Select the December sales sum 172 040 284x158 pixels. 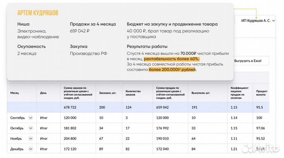pos(162,149)
